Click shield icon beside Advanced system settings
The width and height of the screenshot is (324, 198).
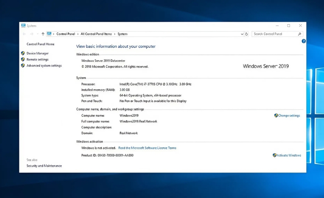23,65
